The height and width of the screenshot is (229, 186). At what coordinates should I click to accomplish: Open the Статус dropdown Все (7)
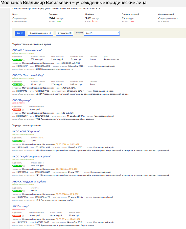102,33
